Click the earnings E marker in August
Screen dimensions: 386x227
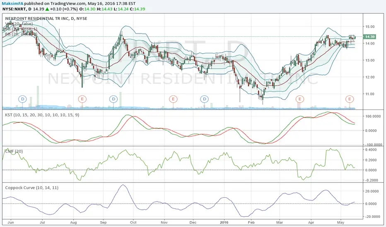coord(82,99)
